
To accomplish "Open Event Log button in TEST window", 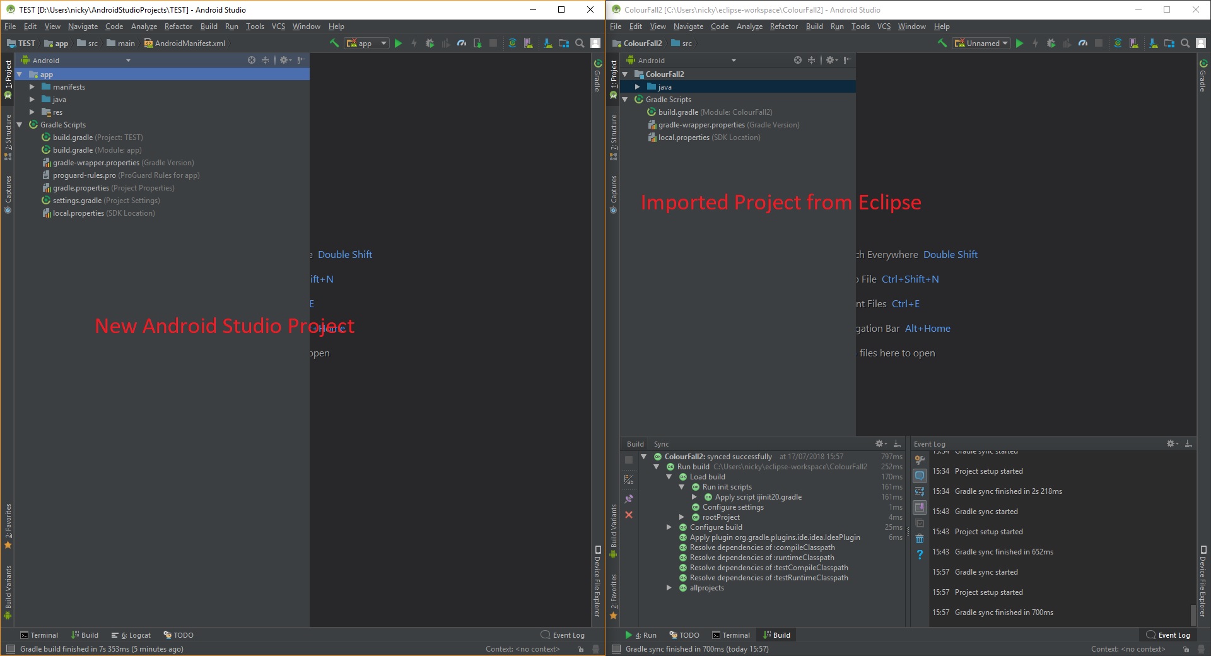I will [x=563, y=635].
